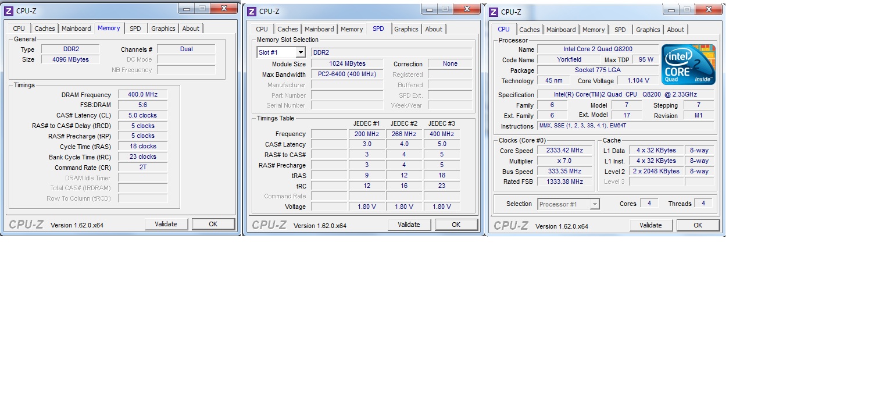Image resolution: width=890 pixels, height=395 pixels.
Task: Open Mainboard tab in the SPD window
Action: (320, 29)
